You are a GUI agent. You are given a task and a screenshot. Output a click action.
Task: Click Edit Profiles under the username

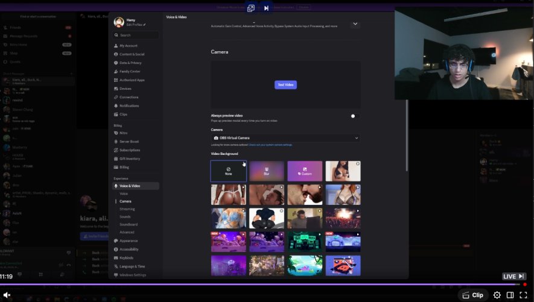point(136,25)
